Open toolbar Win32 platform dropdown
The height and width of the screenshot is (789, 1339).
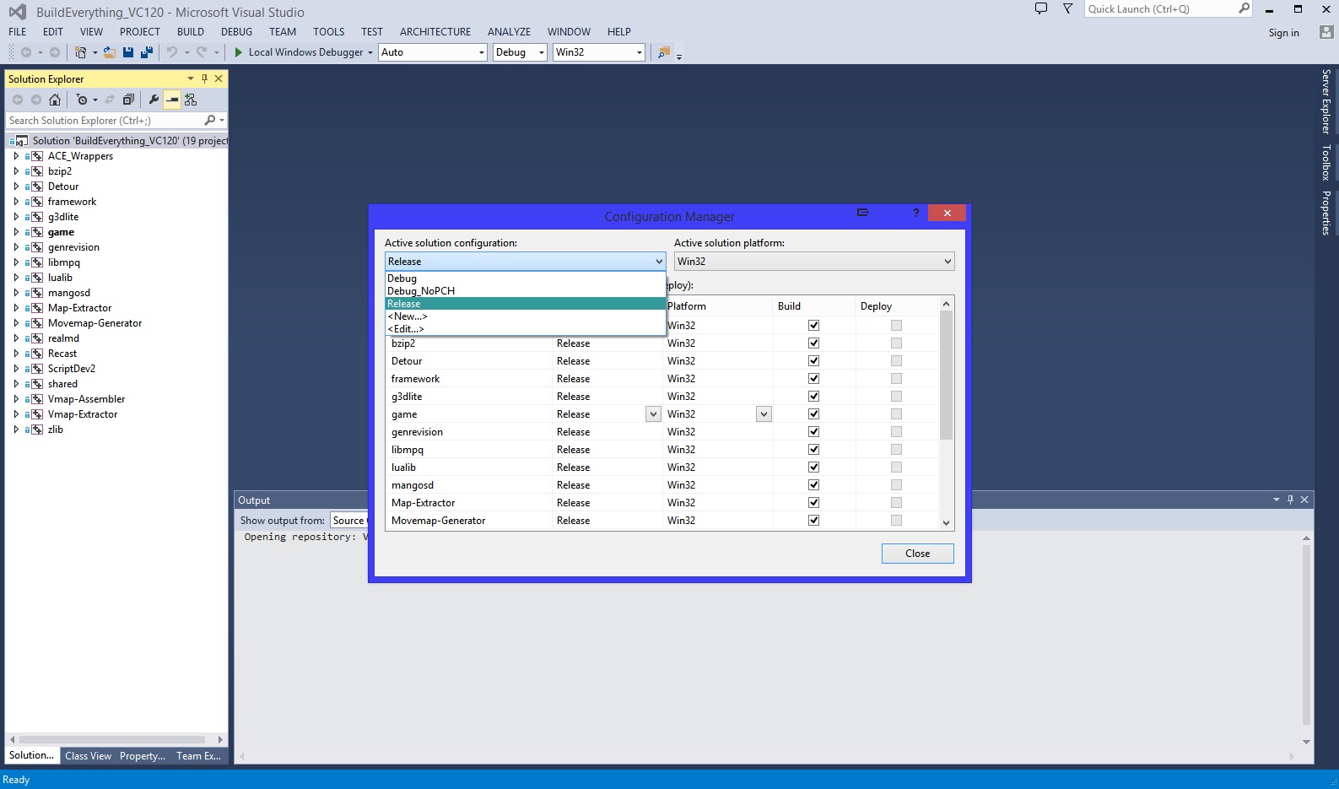pyautogui.click(x=599, y=52)
